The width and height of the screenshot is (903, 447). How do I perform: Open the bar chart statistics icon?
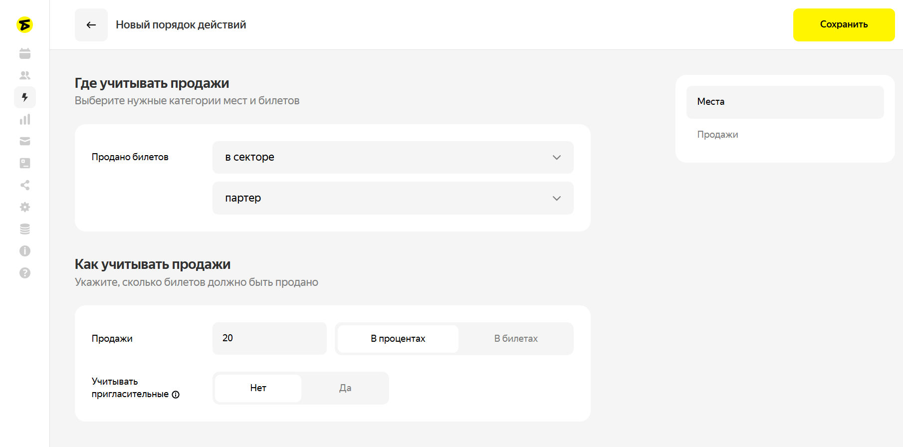point(25,119)
